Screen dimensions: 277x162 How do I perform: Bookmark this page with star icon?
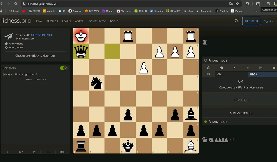click(237, 4)
